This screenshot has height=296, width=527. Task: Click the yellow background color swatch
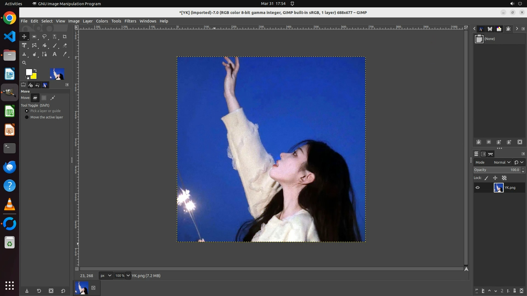click(34, 76)
